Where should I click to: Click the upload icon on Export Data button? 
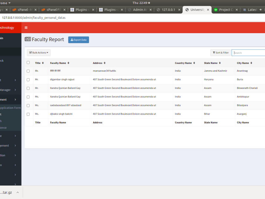71,40
